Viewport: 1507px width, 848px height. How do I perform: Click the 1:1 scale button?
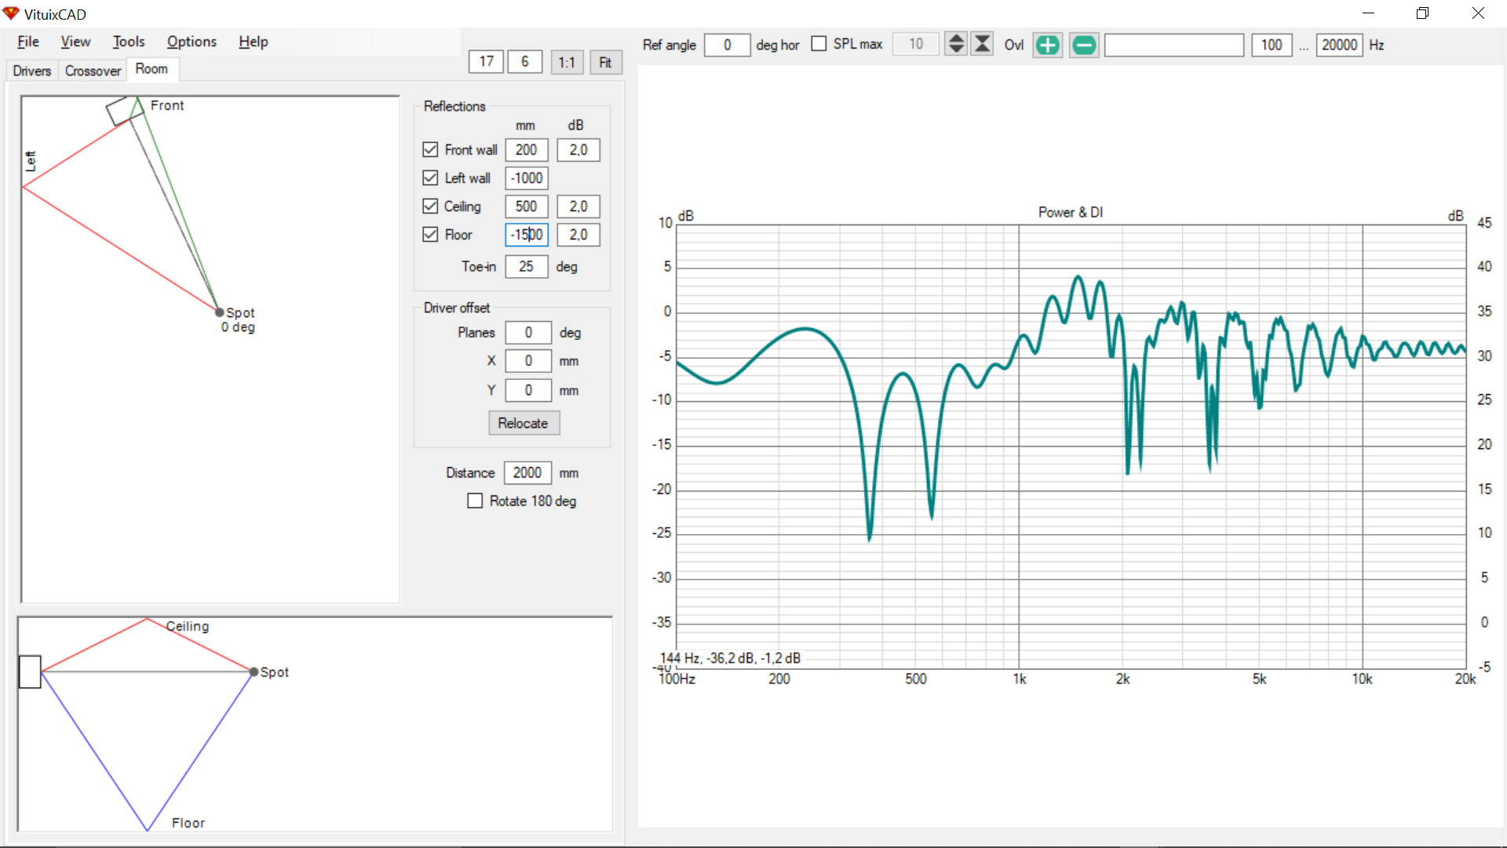coord(567,62)
